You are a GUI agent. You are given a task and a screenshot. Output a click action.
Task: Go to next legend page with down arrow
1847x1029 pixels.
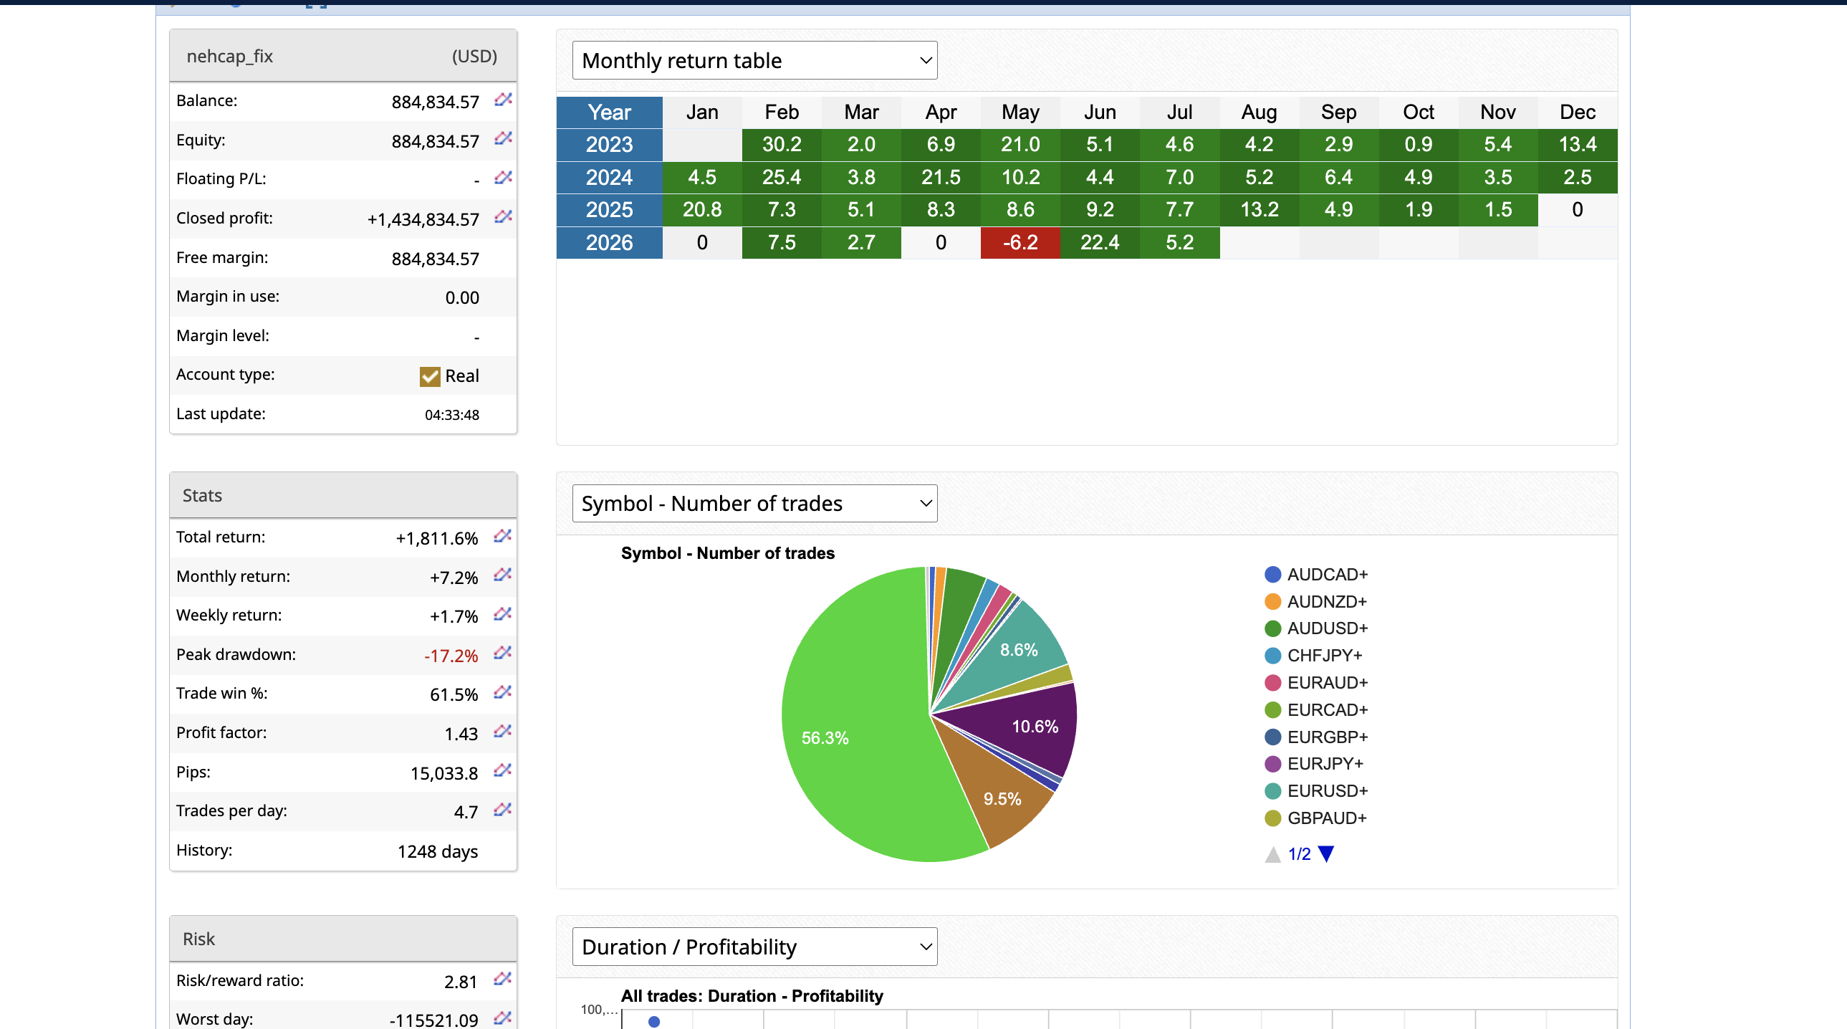click(x=1325, y=854)
